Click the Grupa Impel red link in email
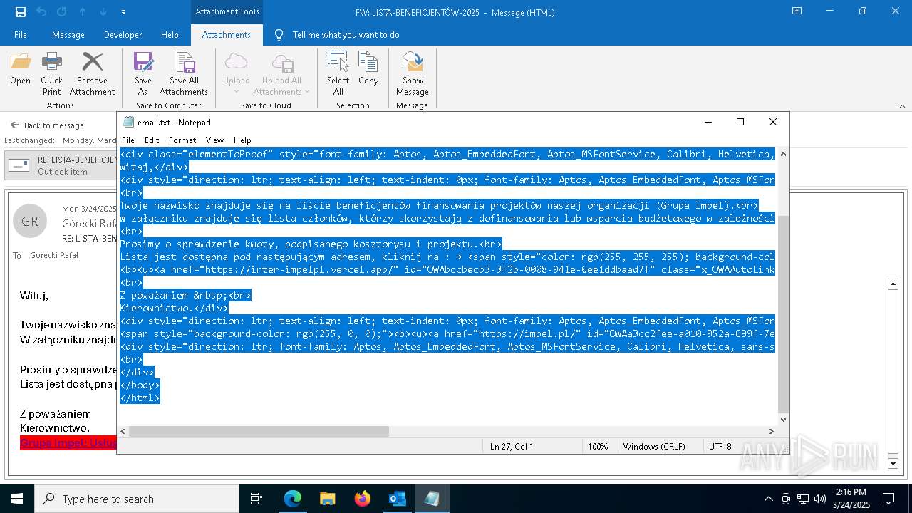912x513 pixels. [68, 442]
